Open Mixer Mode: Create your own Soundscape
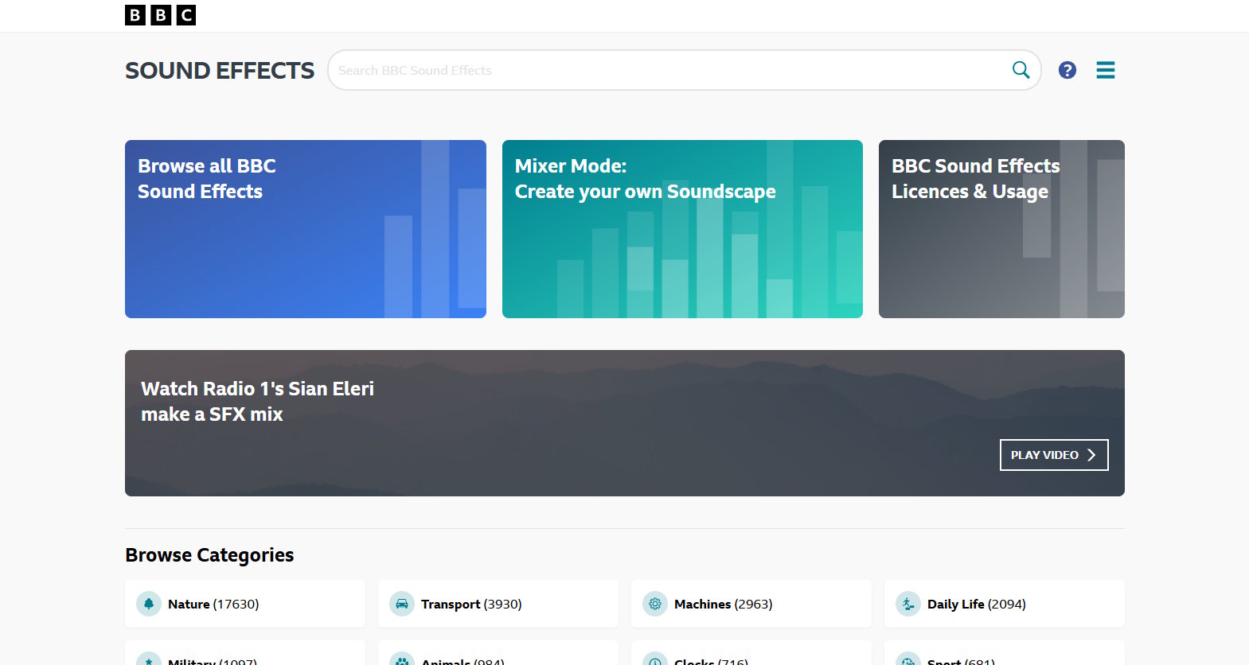The height and width of the screenshot is (665, 1249). (x=682, y=229)
